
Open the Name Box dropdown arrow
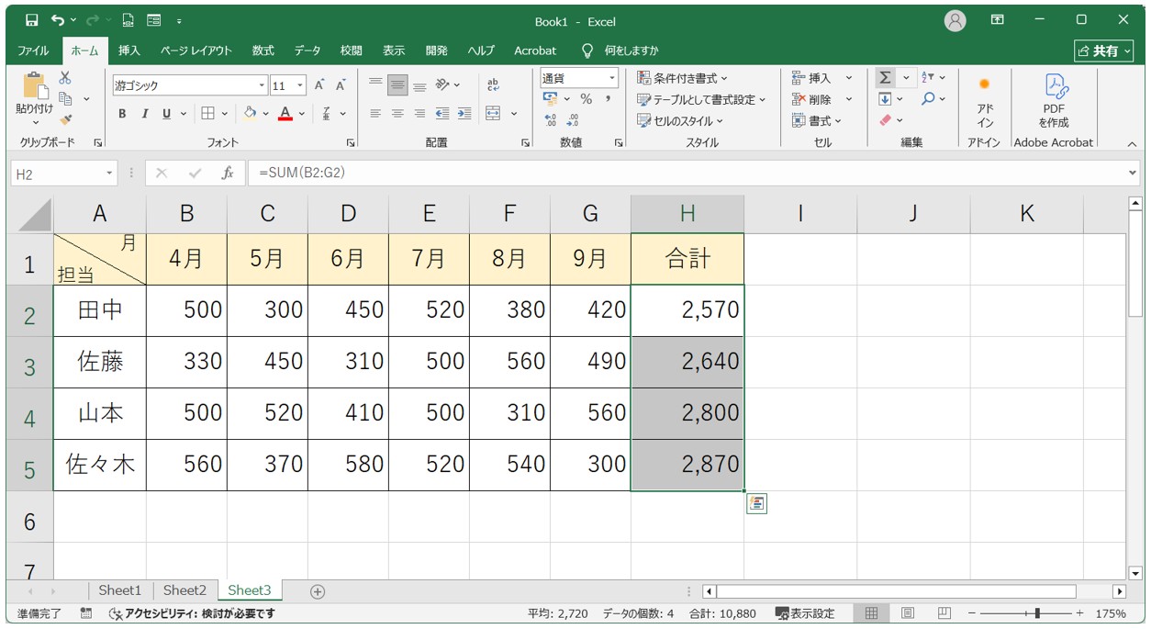[109, 173]
